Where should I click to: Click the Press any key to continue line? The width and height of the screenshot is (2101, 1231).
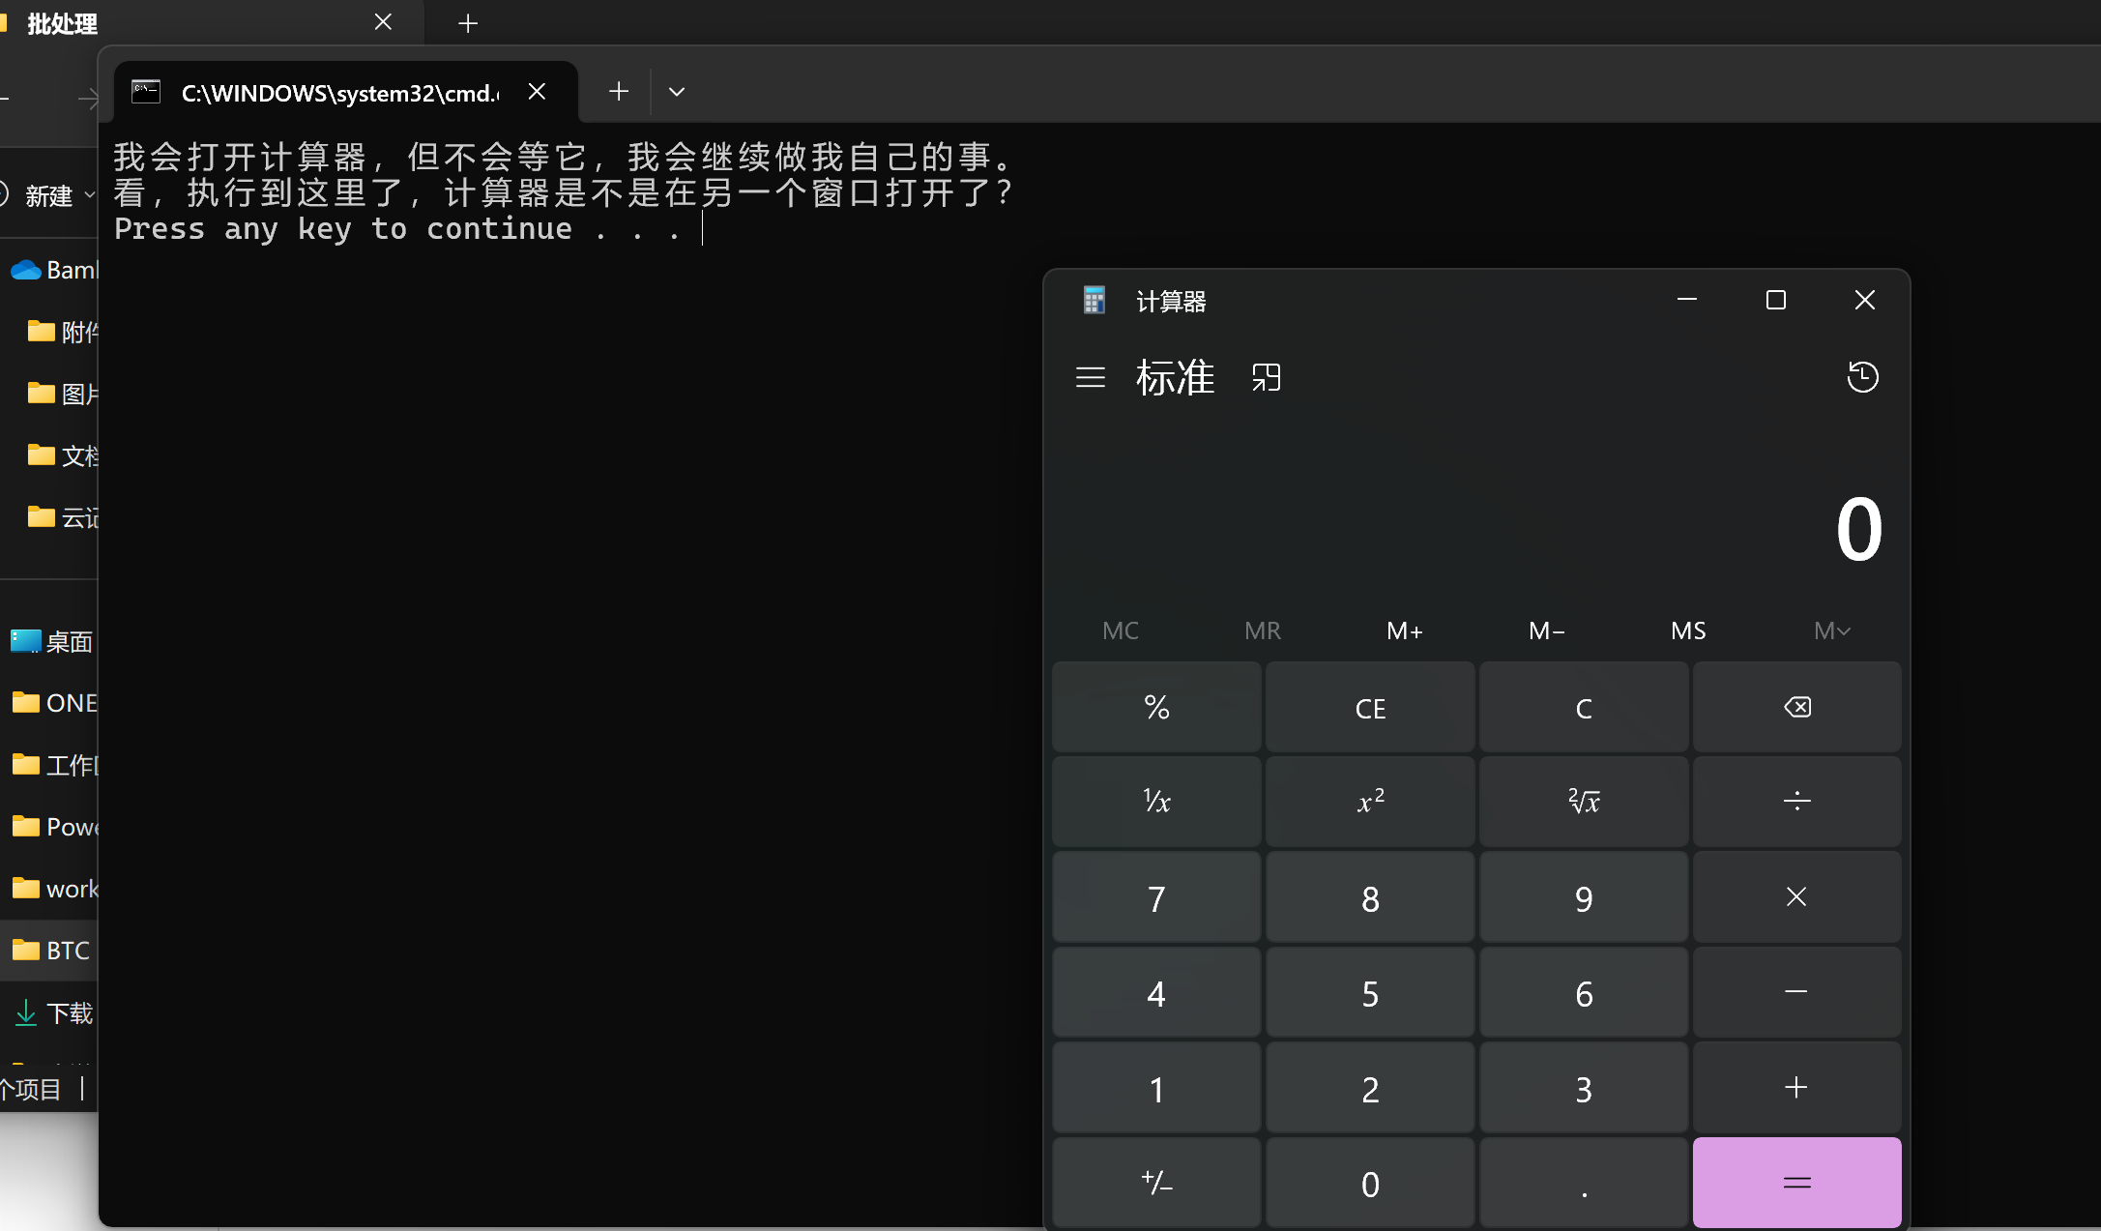tap(397, 229)
